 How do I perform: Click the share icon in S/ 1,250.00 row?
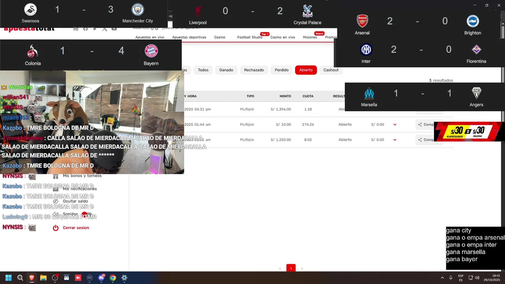click(x=420, y=140)
